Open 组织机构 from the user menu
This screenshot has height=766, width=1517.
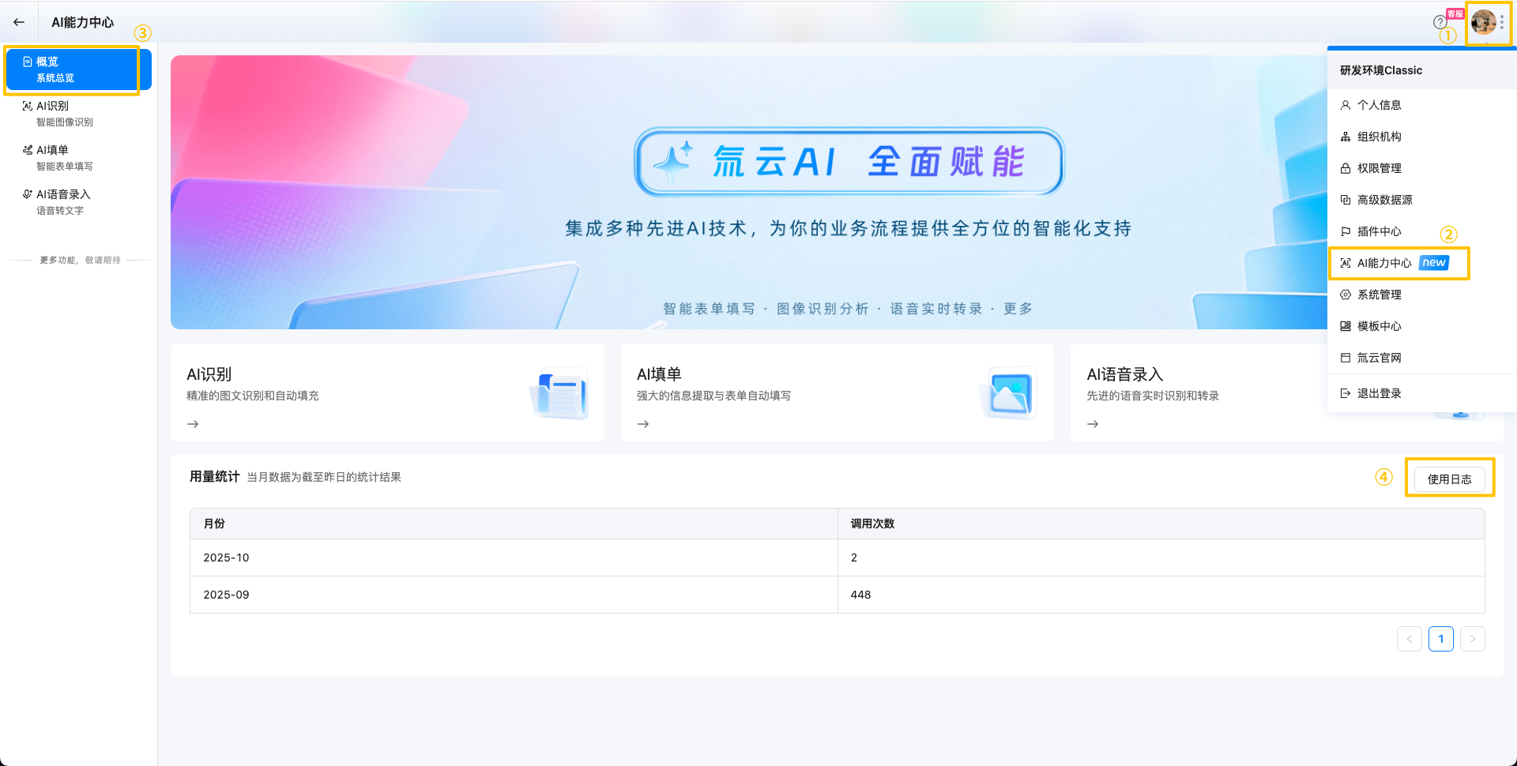tap(1379, 137)
